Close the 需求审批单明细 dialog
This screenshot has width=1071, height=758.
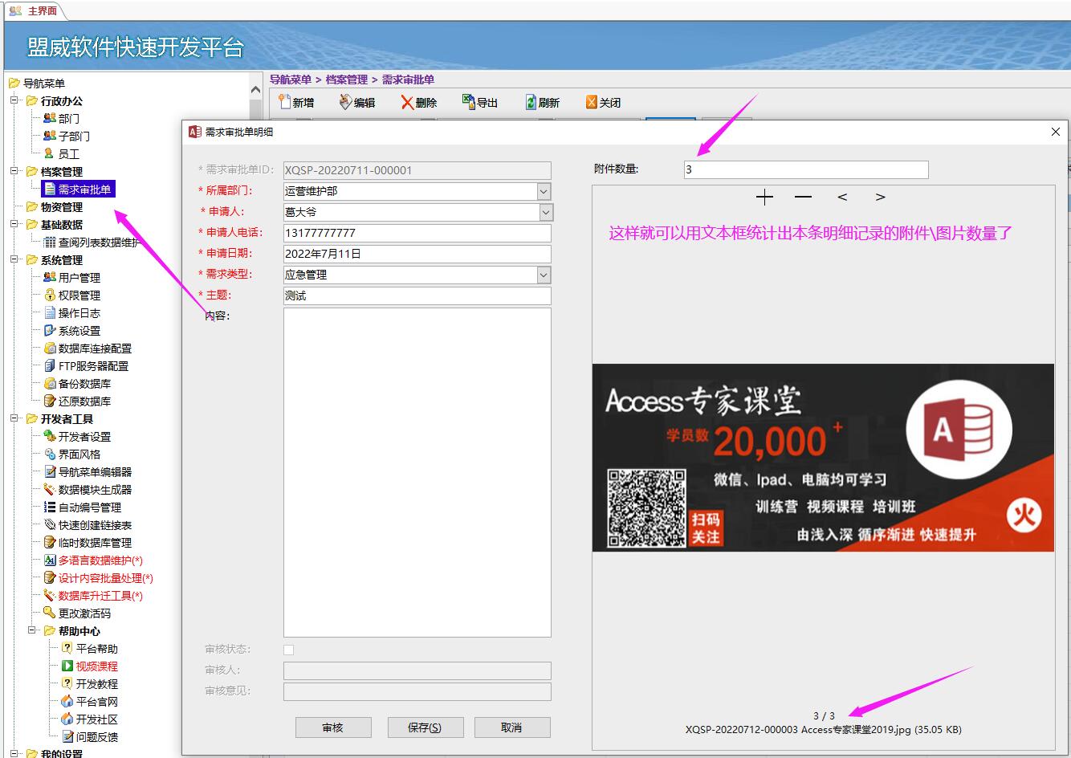pyautogui.click(x=1056, y=132)
